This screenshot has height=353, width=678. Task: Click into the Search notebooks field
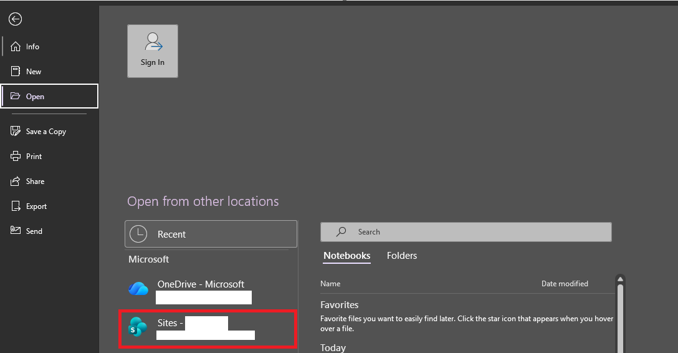[466, 232]
